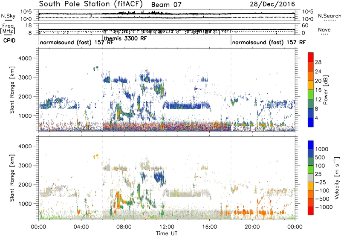Pick the blue top segment of Velocity colorbar
This screenshot has height=236, width=341.
point(311,145)
